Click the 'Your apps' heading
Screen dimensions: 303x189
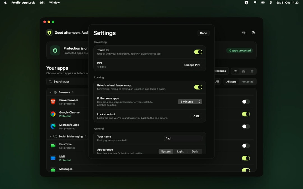tap(57, 68)
